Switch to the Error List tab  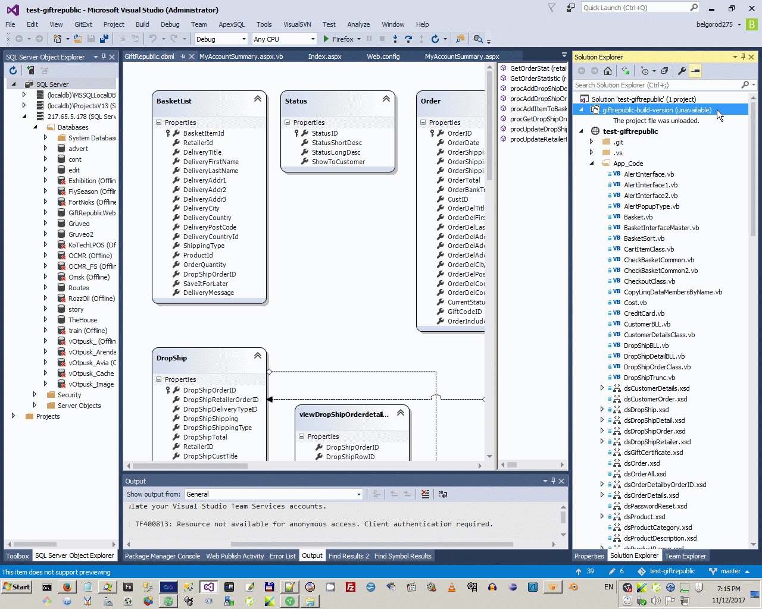282,556
